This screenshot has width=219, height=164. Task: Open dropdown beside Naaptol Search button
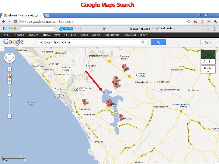[75, 29]
